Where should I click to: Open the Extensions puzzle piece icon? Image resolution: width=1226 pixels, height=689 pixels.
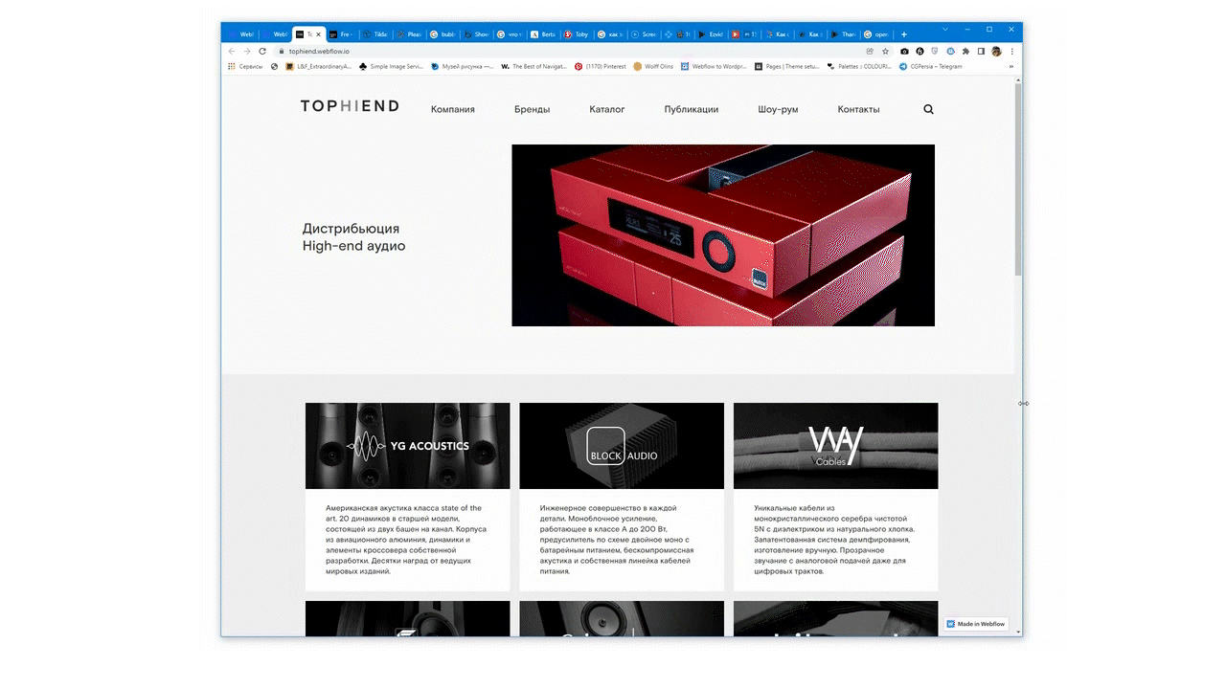tap(965, 51)
